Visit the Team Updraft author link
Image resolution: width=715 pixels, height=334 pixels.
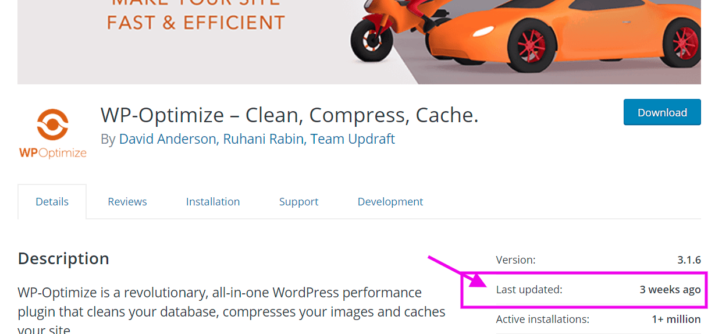coord(353,139)
